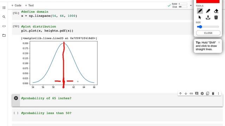
Task: Mirror the cell in a tab
Action: coord(207,93)
